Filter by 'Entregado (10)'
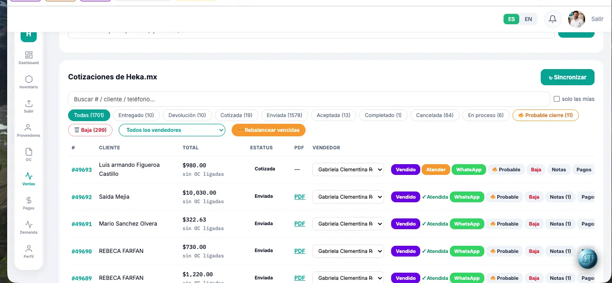612x283 pixels. coord(136,115)
